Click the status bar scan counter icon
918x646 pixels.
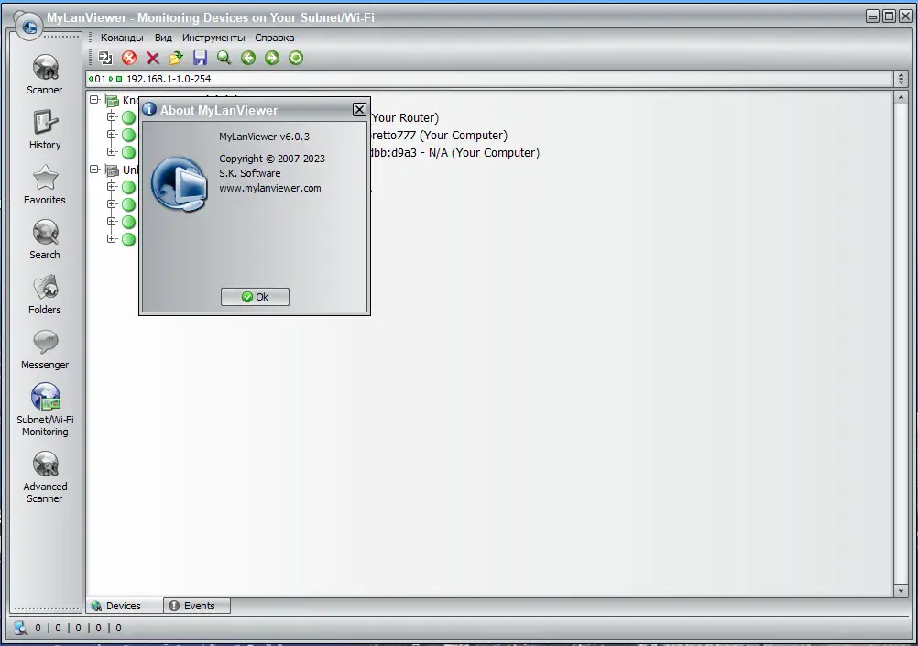[x=20, y=628]
